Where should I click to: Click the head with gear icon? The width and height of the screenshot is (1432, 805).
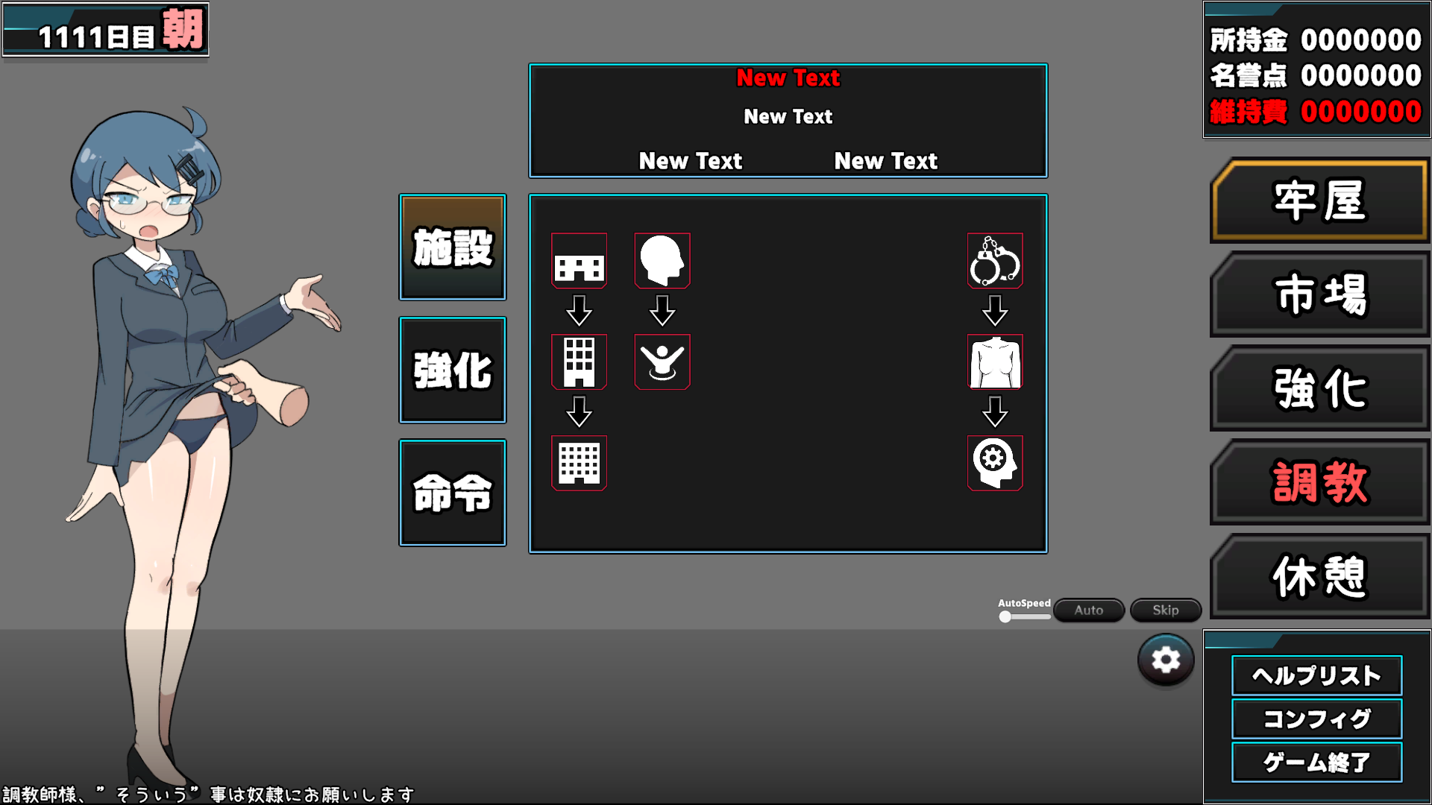(994, 463)
